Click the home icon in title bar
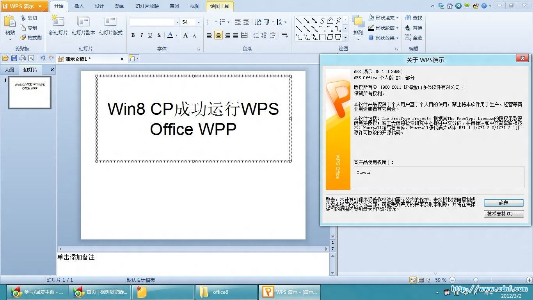Image resolution: width=533 pixels, height=300 pixels. pyautogui.click(x=450, y=6)
